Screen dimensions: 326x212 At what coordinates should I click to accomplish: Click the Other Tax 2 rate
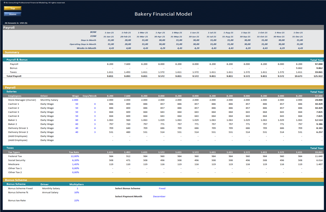(x=75, y=172)
